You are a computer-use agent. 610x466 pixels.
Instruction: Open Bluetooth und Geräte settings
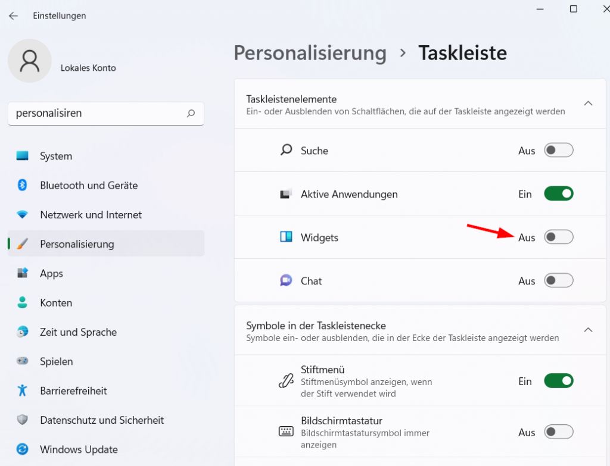coord(24,185)
